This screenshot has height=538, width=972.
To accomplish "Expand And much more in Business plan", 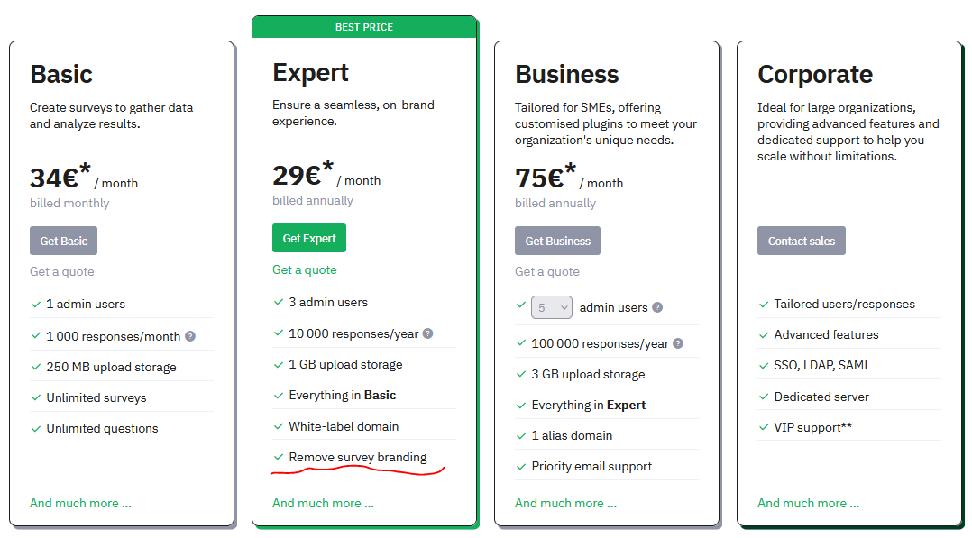I will (565, 503).
